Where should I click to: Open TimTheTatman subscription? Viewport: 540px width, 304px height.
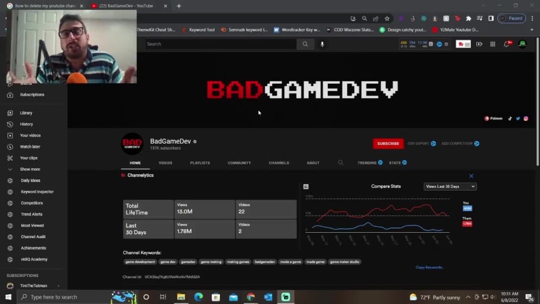[33, 286]
